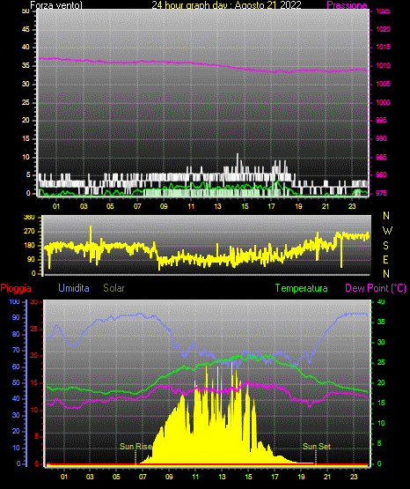Viewport: 410px width, 489px height.
Task: Click hour 09 on the bottom chart axis
Action: tap(169, 477)
